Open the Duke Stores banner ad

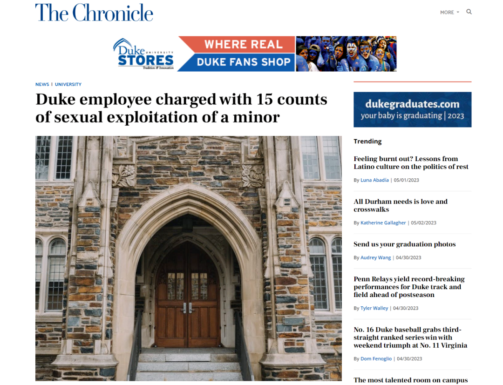click(255, 54)
